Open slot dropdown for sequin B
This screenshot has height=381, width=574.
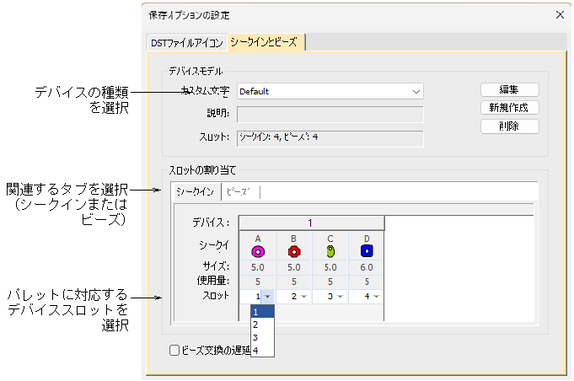(303, 297)
